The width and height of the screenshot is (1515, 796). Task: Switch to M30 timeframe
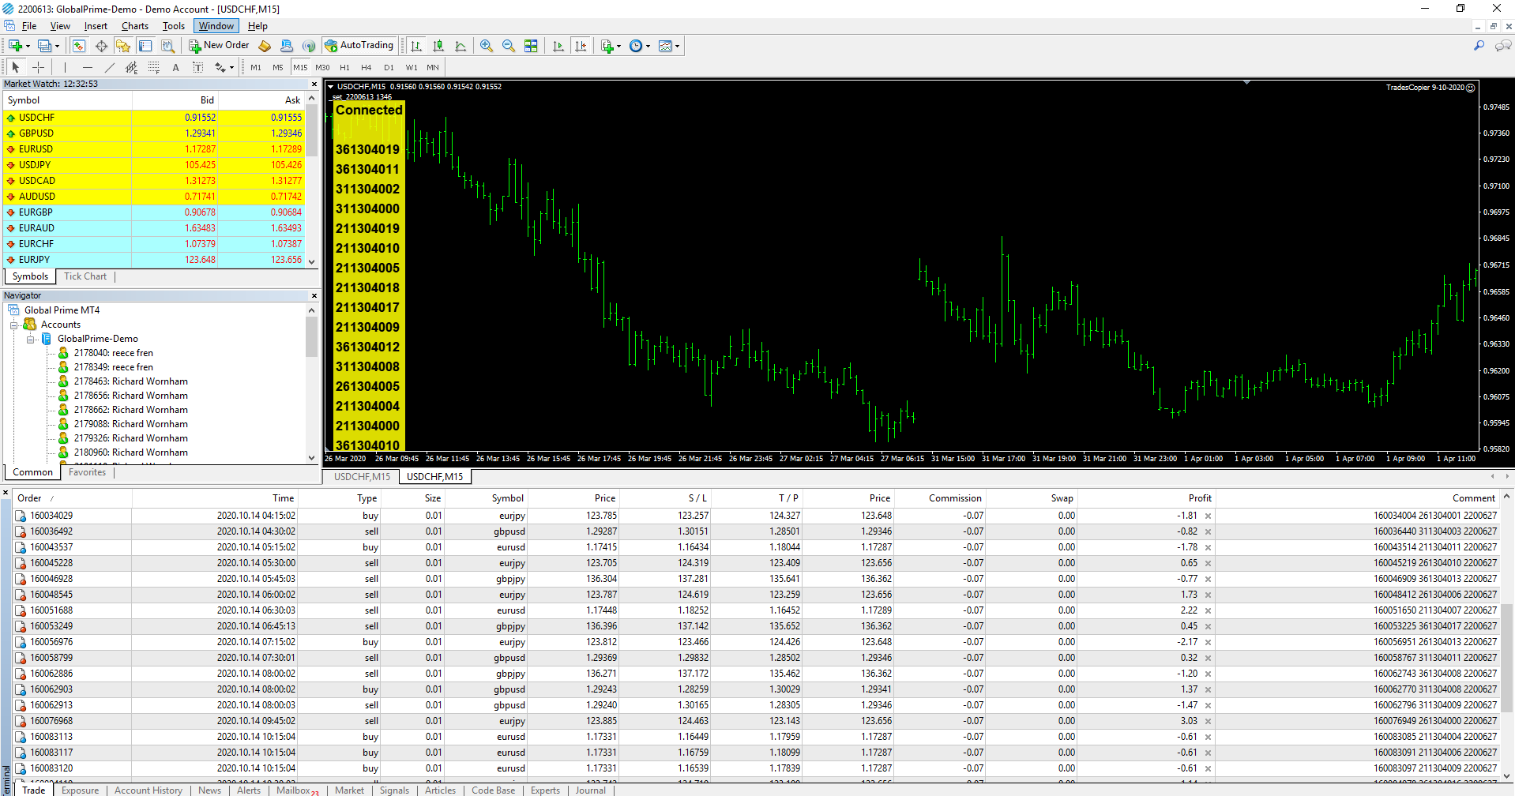[x=322, y=67]
